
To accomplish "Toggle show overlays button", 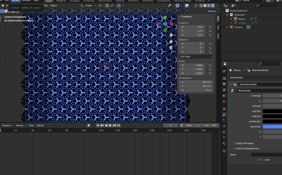I will pyautogui.click(x=186, y=5).
